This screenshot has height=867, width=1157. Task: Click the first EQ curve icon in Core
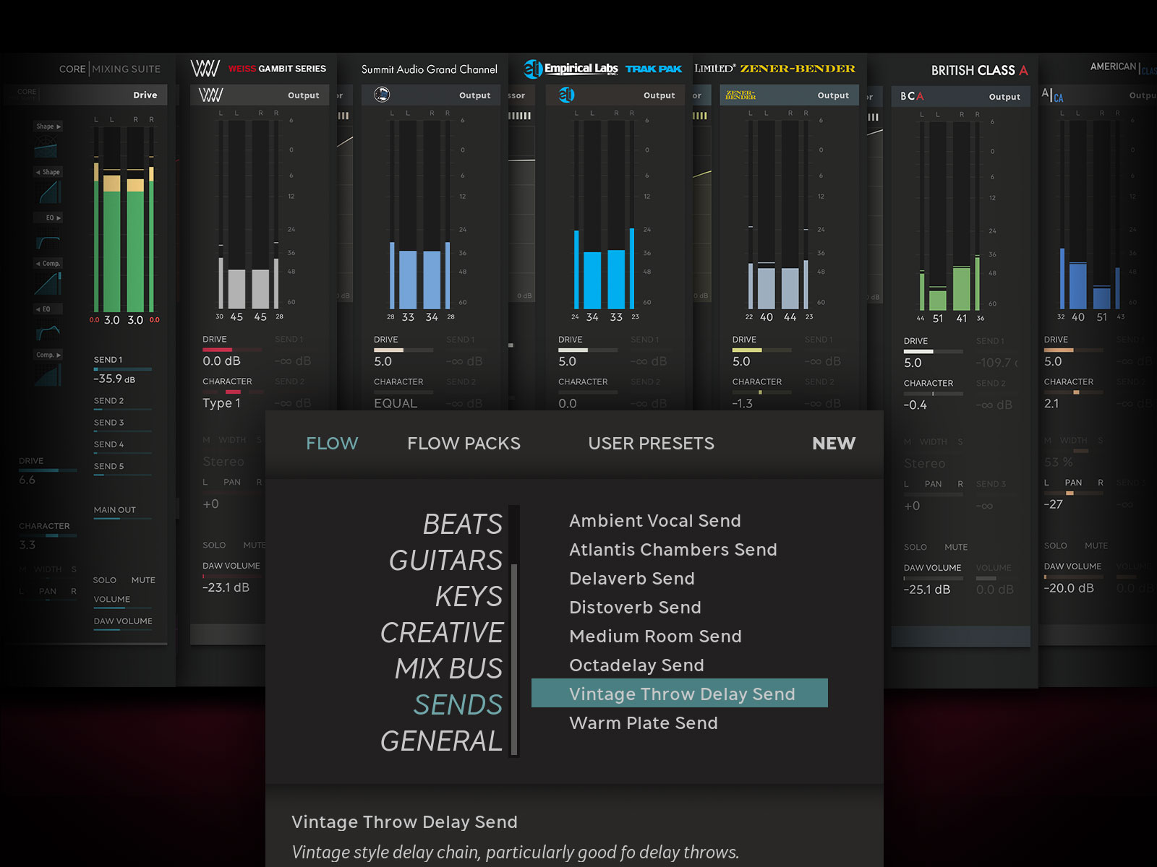[48, 241]
